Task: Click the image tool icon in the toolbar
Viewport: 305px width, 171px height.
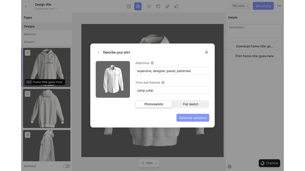Action: coord(129,6)
